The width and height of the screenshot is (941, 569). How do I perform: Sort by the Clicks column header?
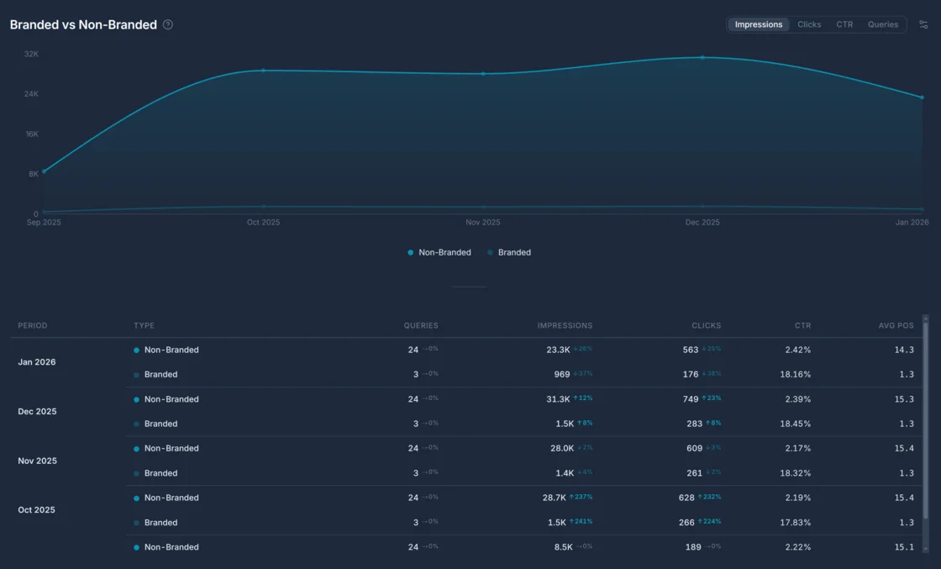click(x=706, y=325)
